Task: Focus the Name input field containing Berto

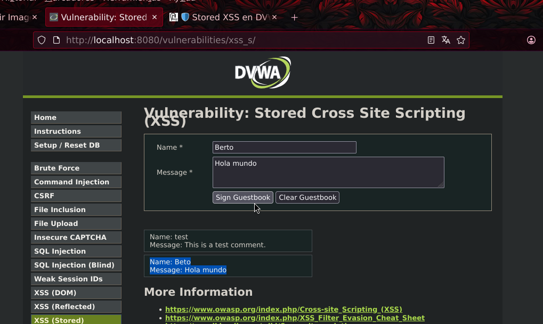Action: pos(285,148)
